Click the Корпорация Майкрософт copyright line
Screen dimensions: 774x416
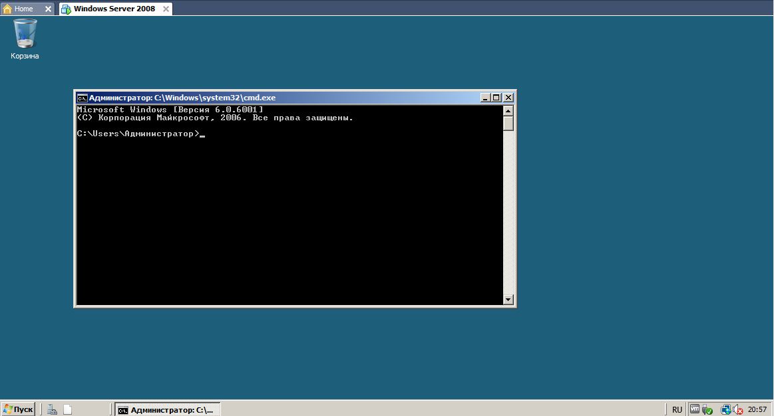click(215, 118)
